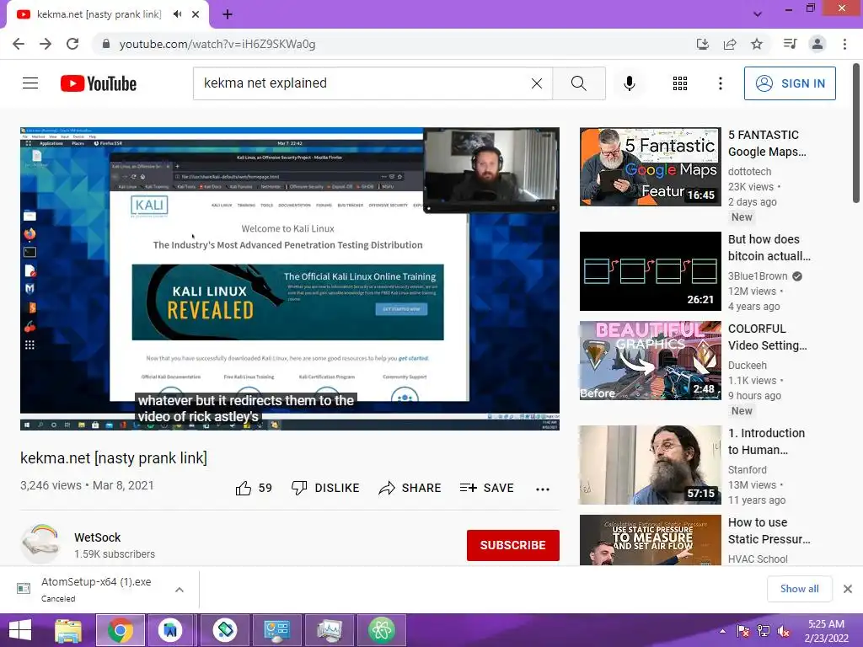Close the downloads bar

pos(848,589)
